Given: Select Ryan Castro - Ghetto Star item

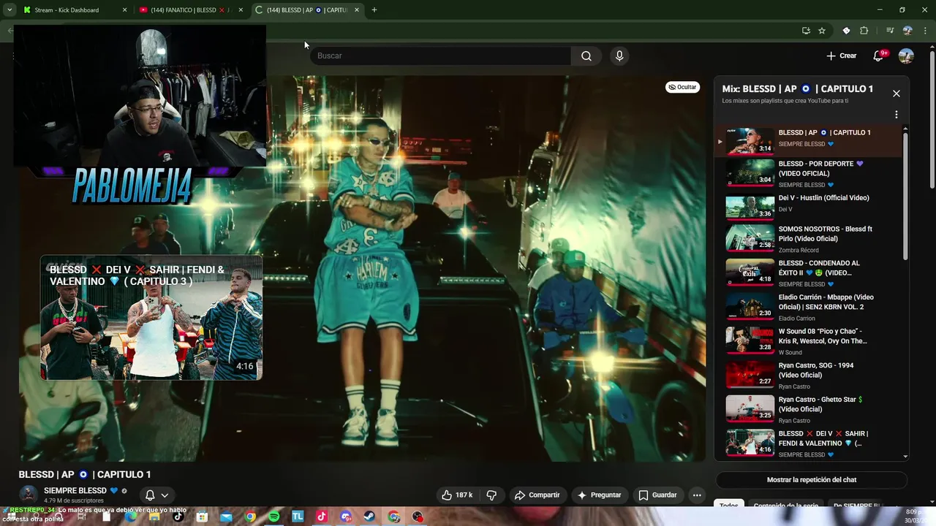Looking at the screenshot, I should click(808, 409).
